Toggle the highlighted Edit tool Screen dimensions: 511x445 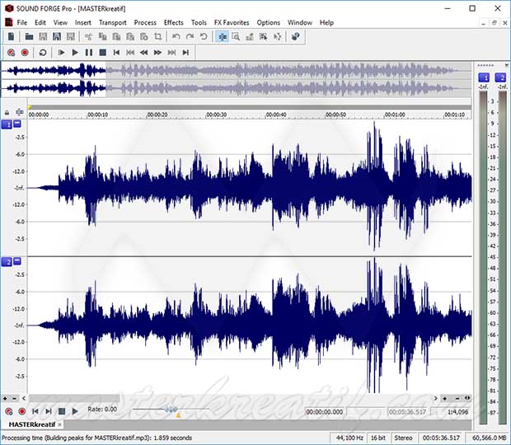[223, 36]
